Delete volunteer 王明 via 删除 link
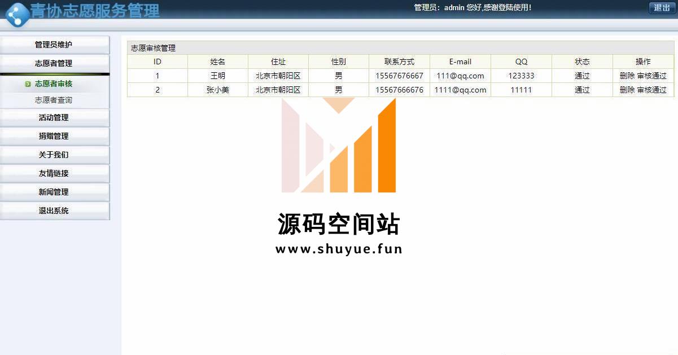The height and width of the screenshot is (355, 678). point(627,76)
